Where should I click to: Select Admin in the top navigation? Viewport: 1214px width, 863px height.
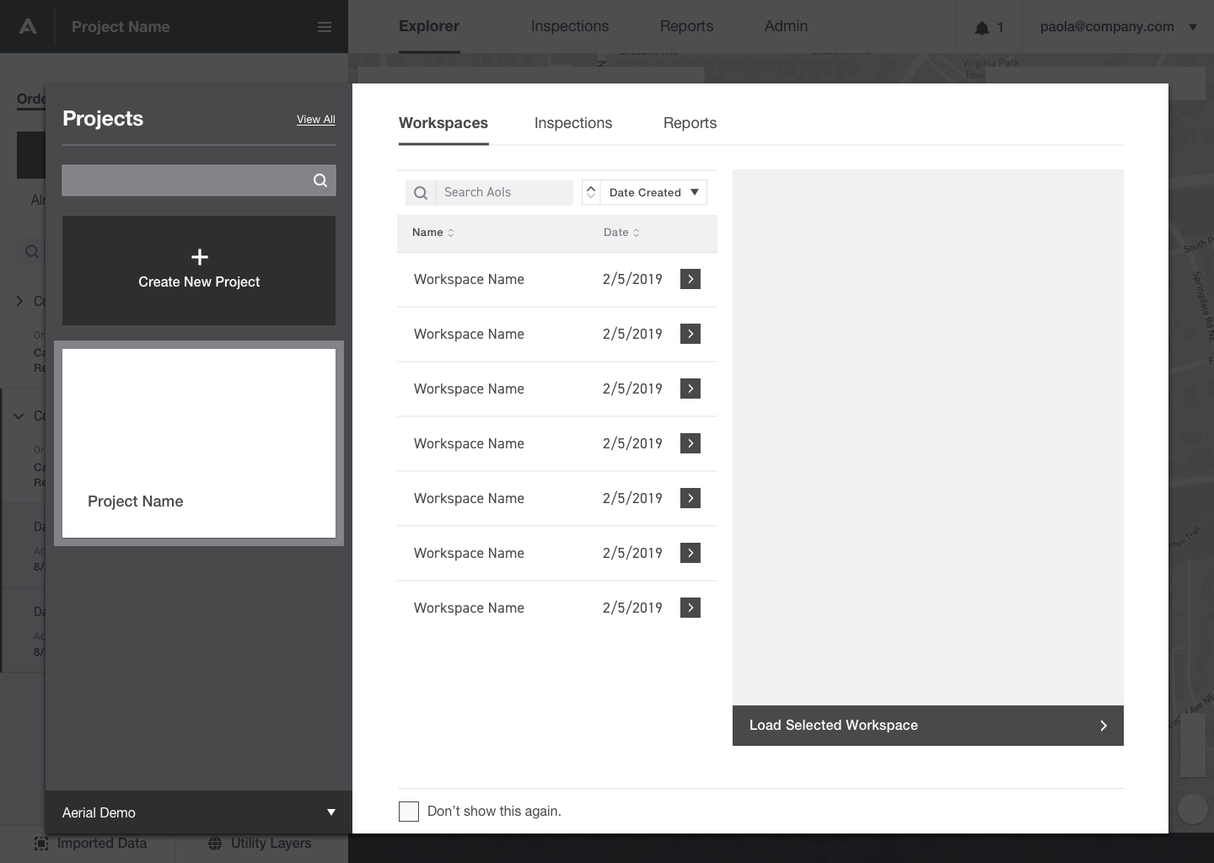(785, 26)
